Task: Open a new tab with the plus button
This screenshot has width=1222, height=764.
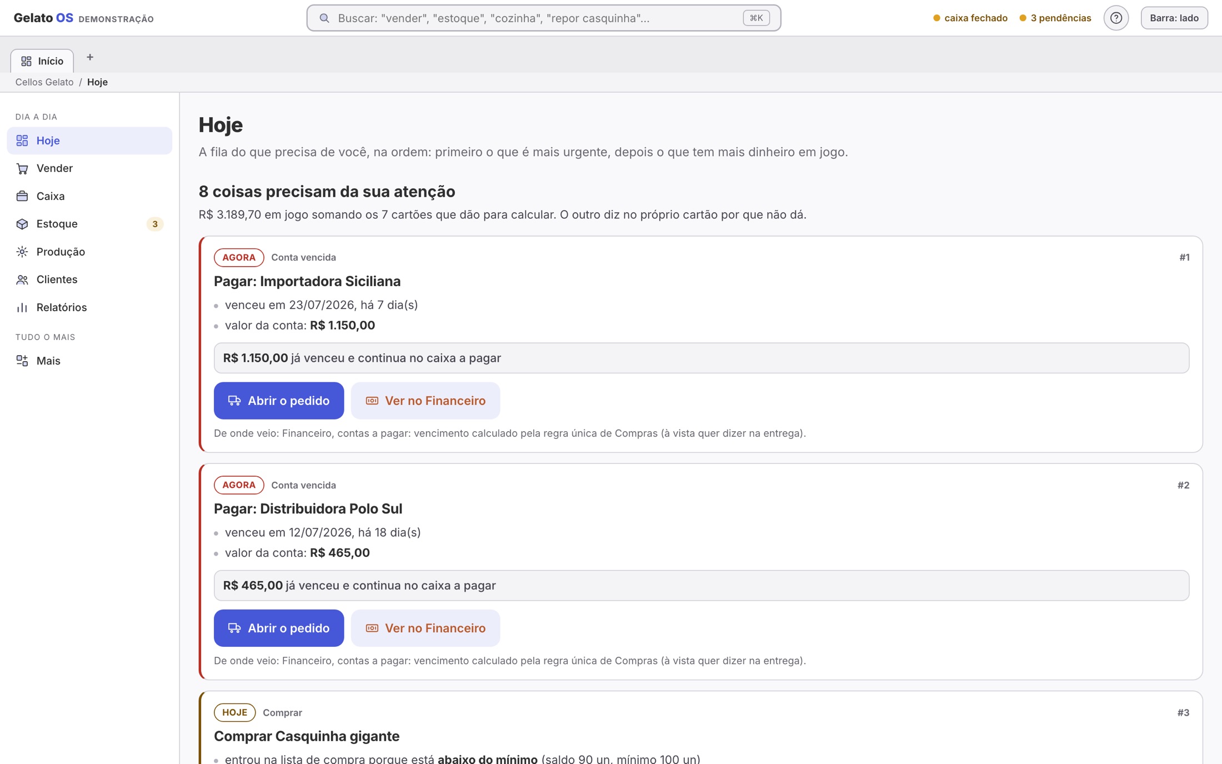Action: click(90, 57)
